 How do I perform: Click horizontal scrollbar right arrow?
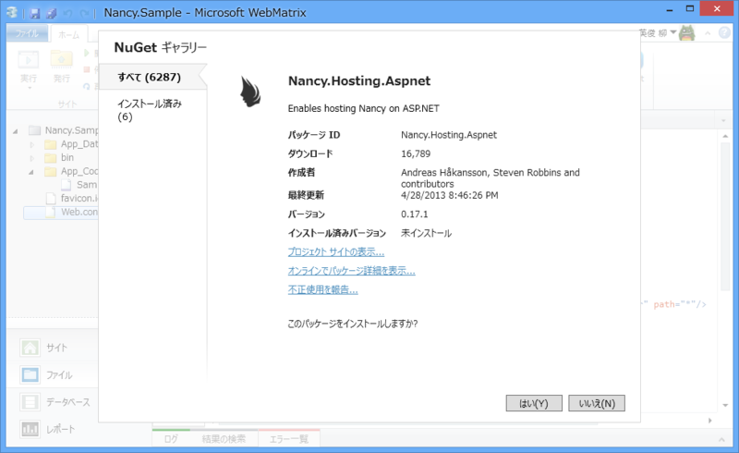(709, 421)
